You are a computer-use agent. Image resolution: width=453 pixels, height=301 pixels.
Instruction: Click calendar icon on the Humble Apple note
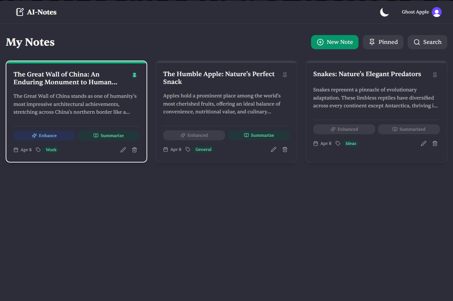(166, 149)
